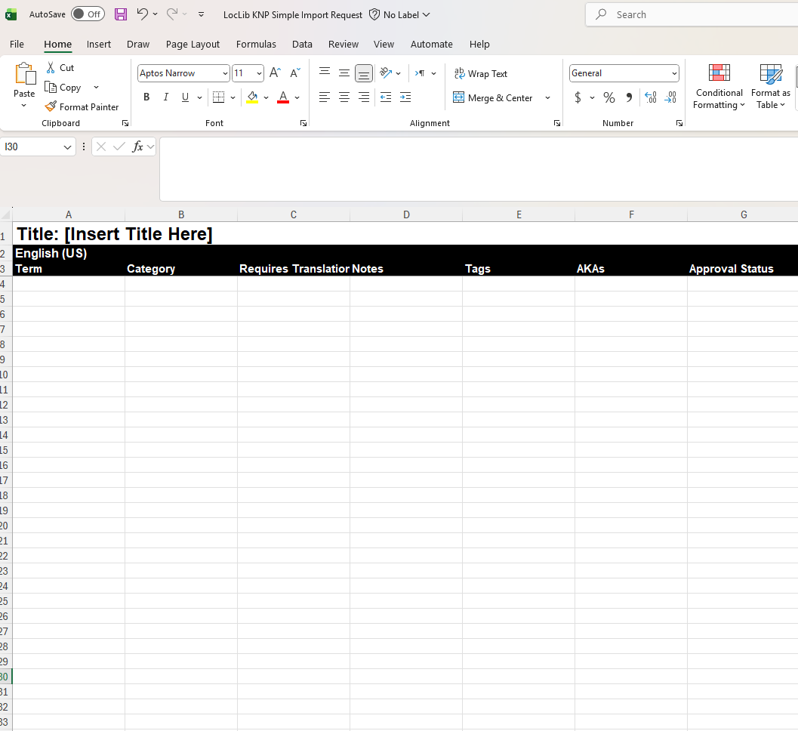Image resolution: width=798 pixels, height=731 pixels.
Task: Click Format as Table
Action: pos(771,86)
